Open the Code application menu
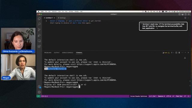The image size is (192, 108). (x=42, y=11)
